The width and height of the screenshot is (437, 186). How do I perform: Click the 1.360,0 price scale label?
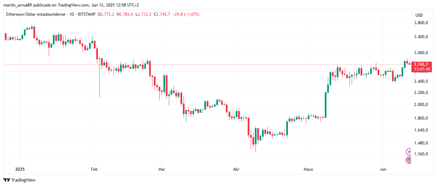[x=421, y=154]
